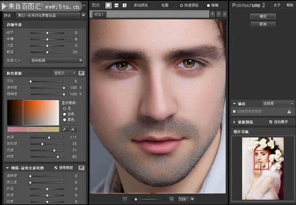Switch to vertical split preview layout
Viewport: 296px width, 205px height.
(125, 5)
